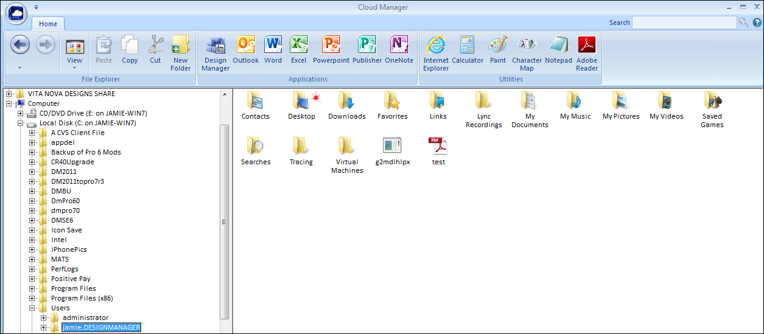The width and height of the screenshot is (764, 334).
Task: Select the Positive Pay tree folder
Action: (71, 279)
